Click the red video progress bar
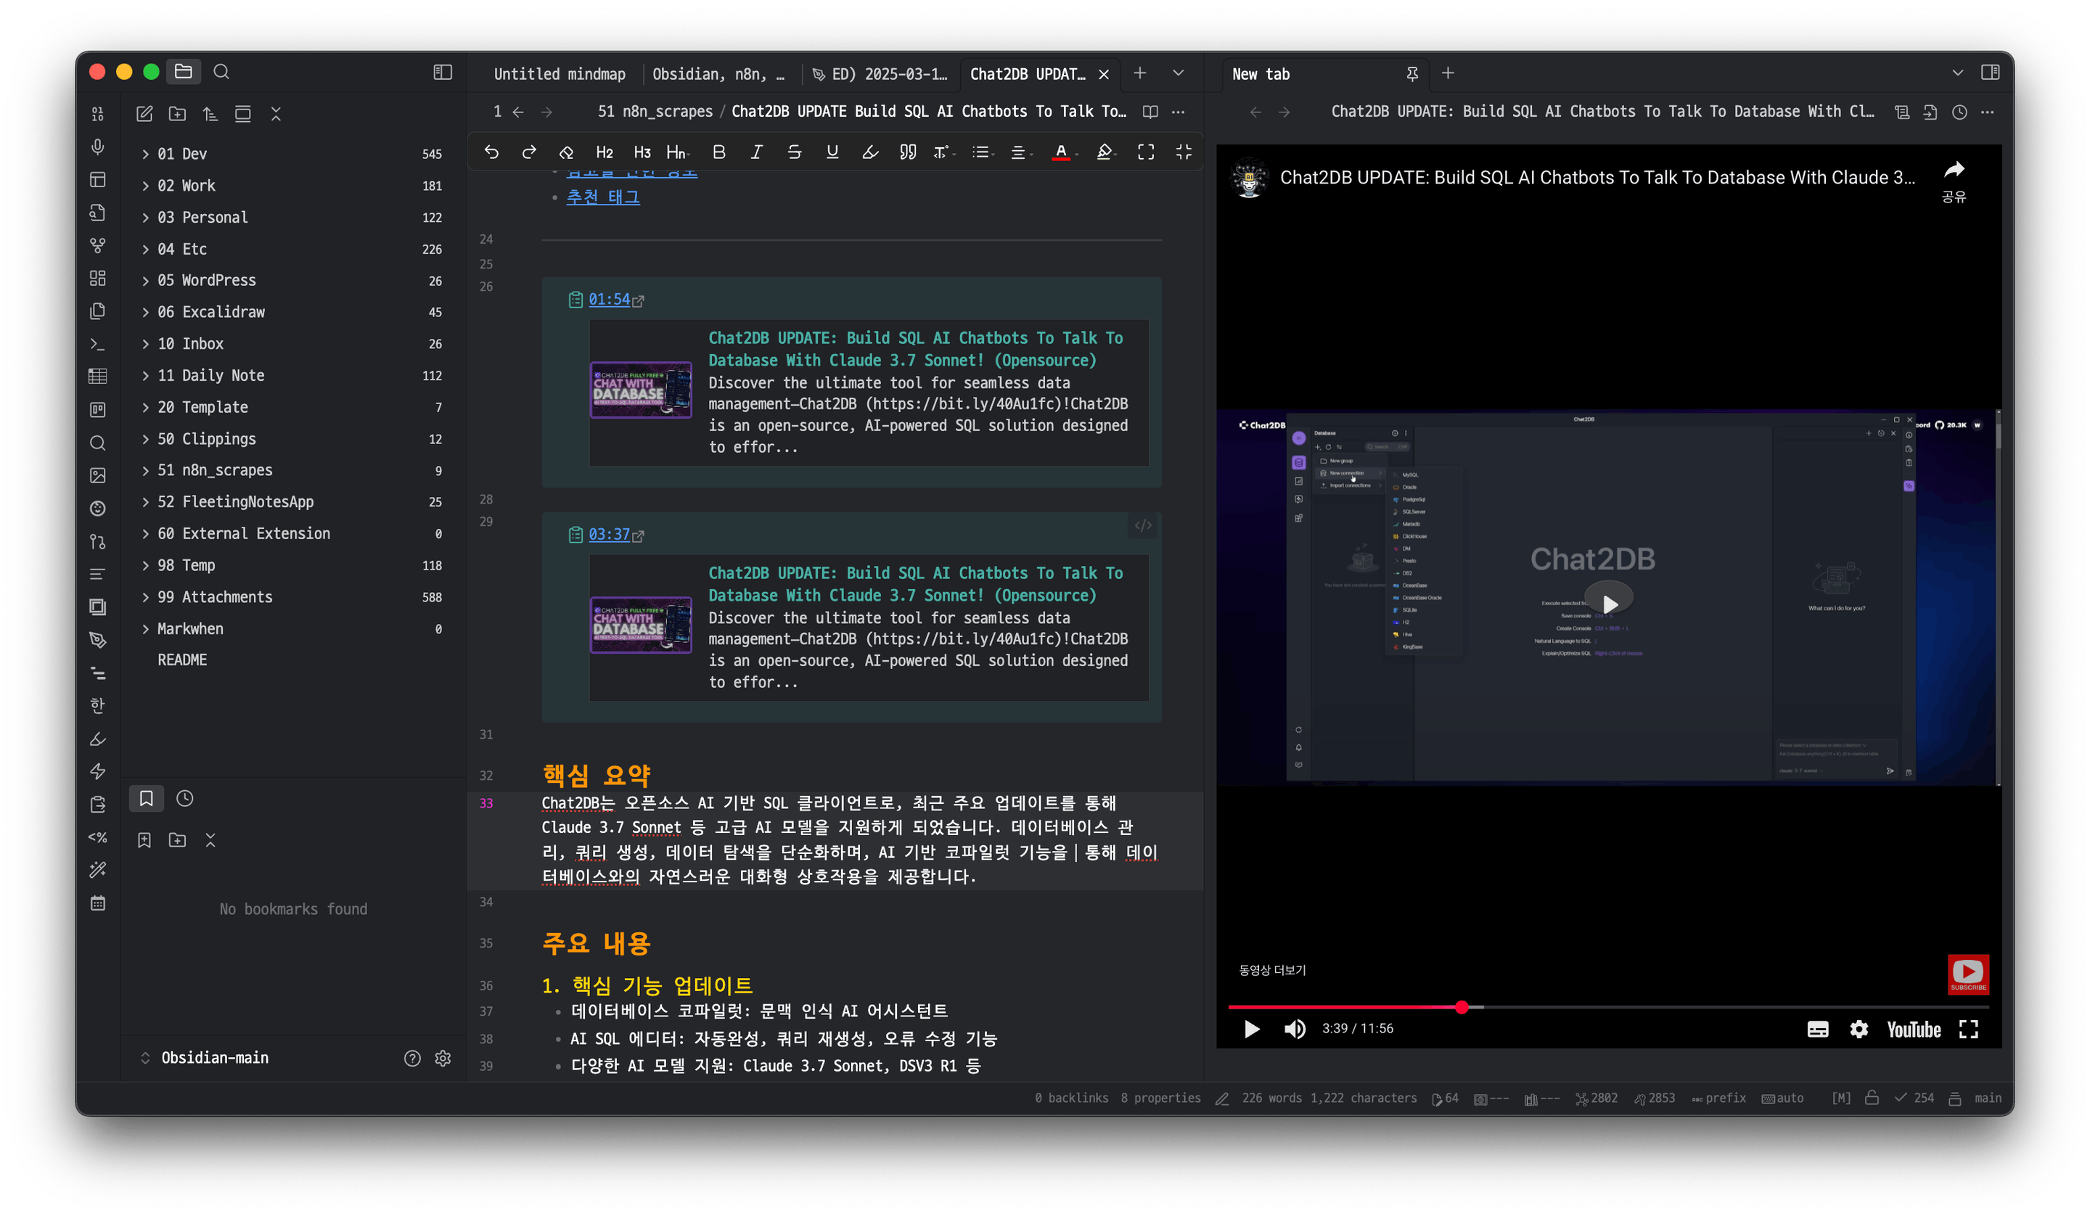 tap(1343, 1007)
